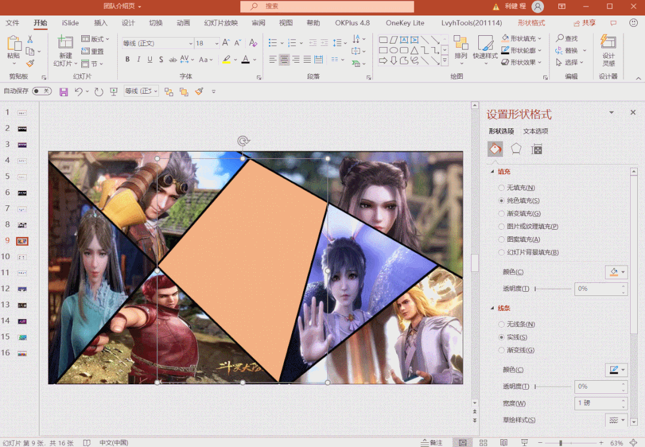Start slideshow from quick access toolbar
645x447 pixels.
tap(114, 92)
